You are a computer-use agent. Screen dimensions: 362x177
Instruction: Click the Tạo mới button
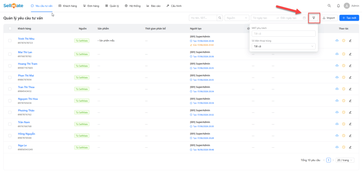pyautogui.click(x=349, y=18)
